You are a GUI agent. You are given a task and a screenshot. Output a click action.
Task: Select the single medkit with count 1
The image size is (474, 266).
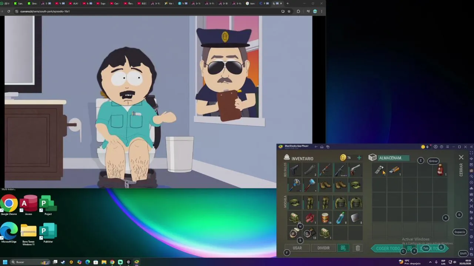325,233
